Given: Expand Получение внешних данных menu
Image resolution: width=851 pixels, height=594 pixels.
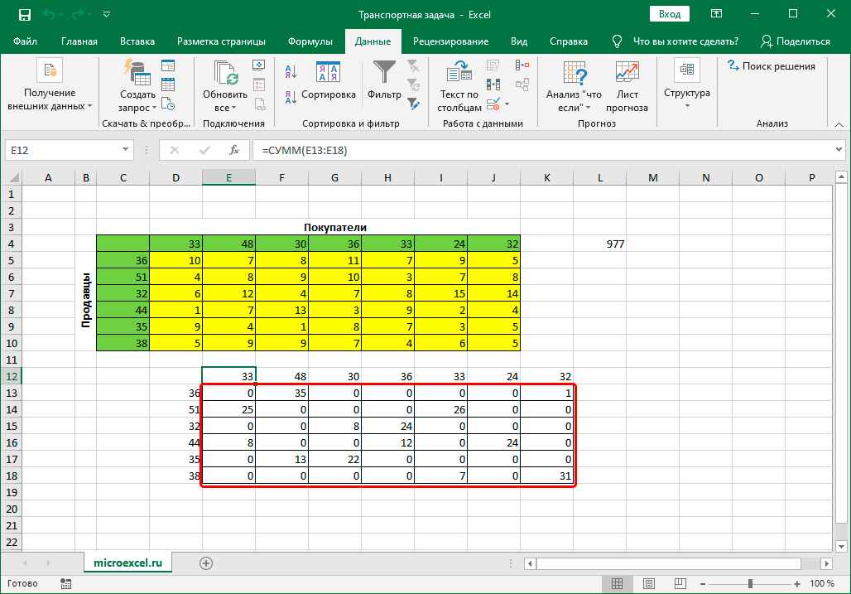Looking at the screenshot, I should pyautogui.click(x=50, y=85).
